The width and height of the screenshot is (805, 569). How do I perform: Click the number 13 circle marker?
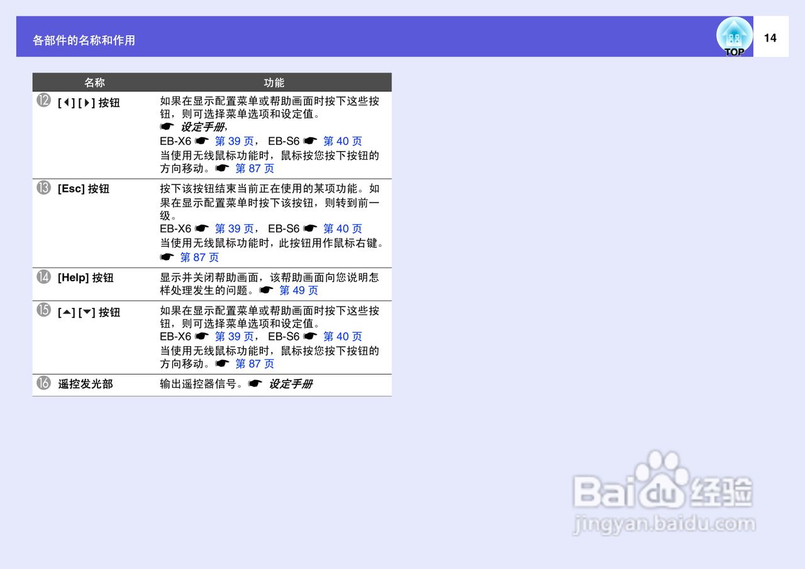point(43,188)
